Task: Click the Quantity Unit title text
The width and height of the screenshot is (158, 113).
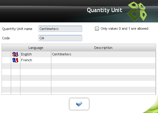Action: coord(105,10)
